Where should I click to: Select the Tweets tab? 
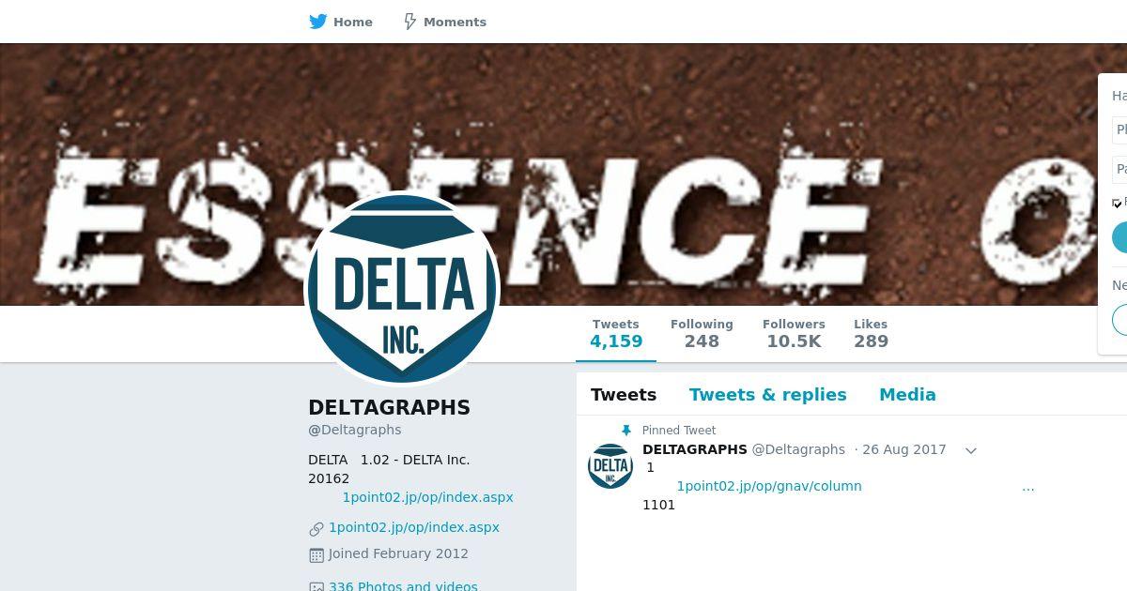coord(624,395)
